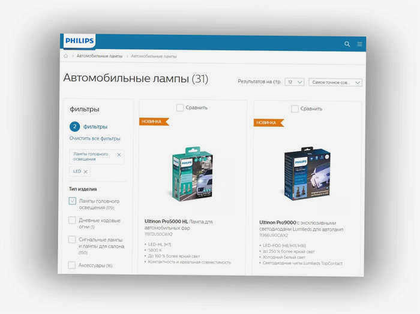Uncheck 'Лампы головного освещения' checkbox

(73, 201)
